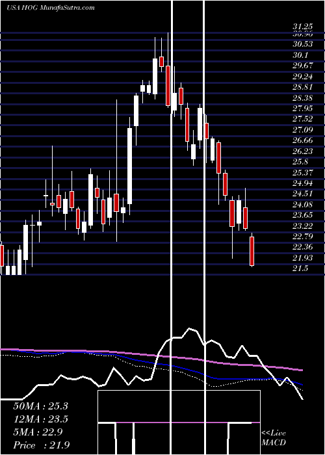Click the 25.8 price axis label
Image resolution: width=325 pixels, height=455 pixels.
[300, 162]
